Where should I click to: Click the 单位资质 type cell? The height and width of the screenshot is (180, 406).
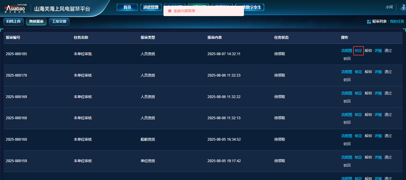148,161
